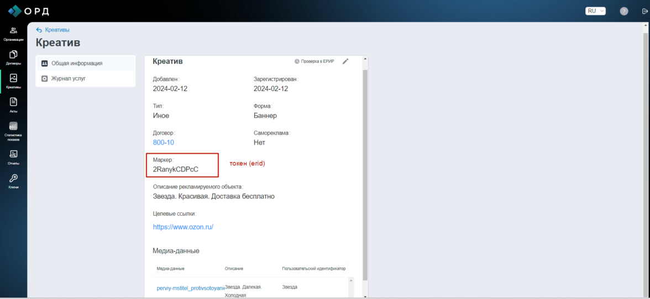Open the Креативы sidebar section
The image size is (650, 299).
(x=13, y=82)
